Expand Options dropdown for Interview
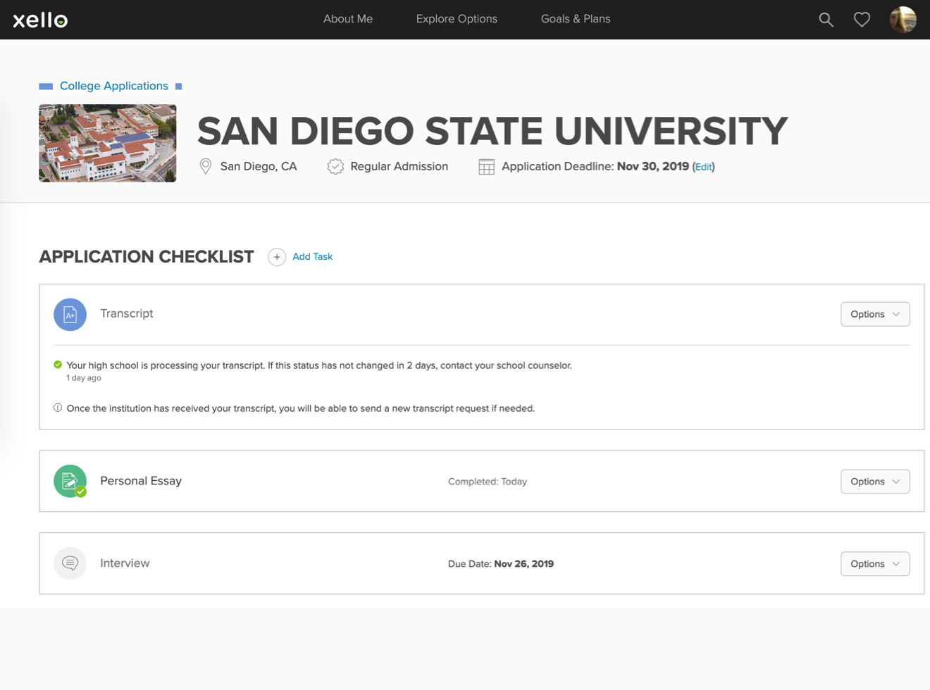This screenshot has height=690, width=930. coord(874,564)
